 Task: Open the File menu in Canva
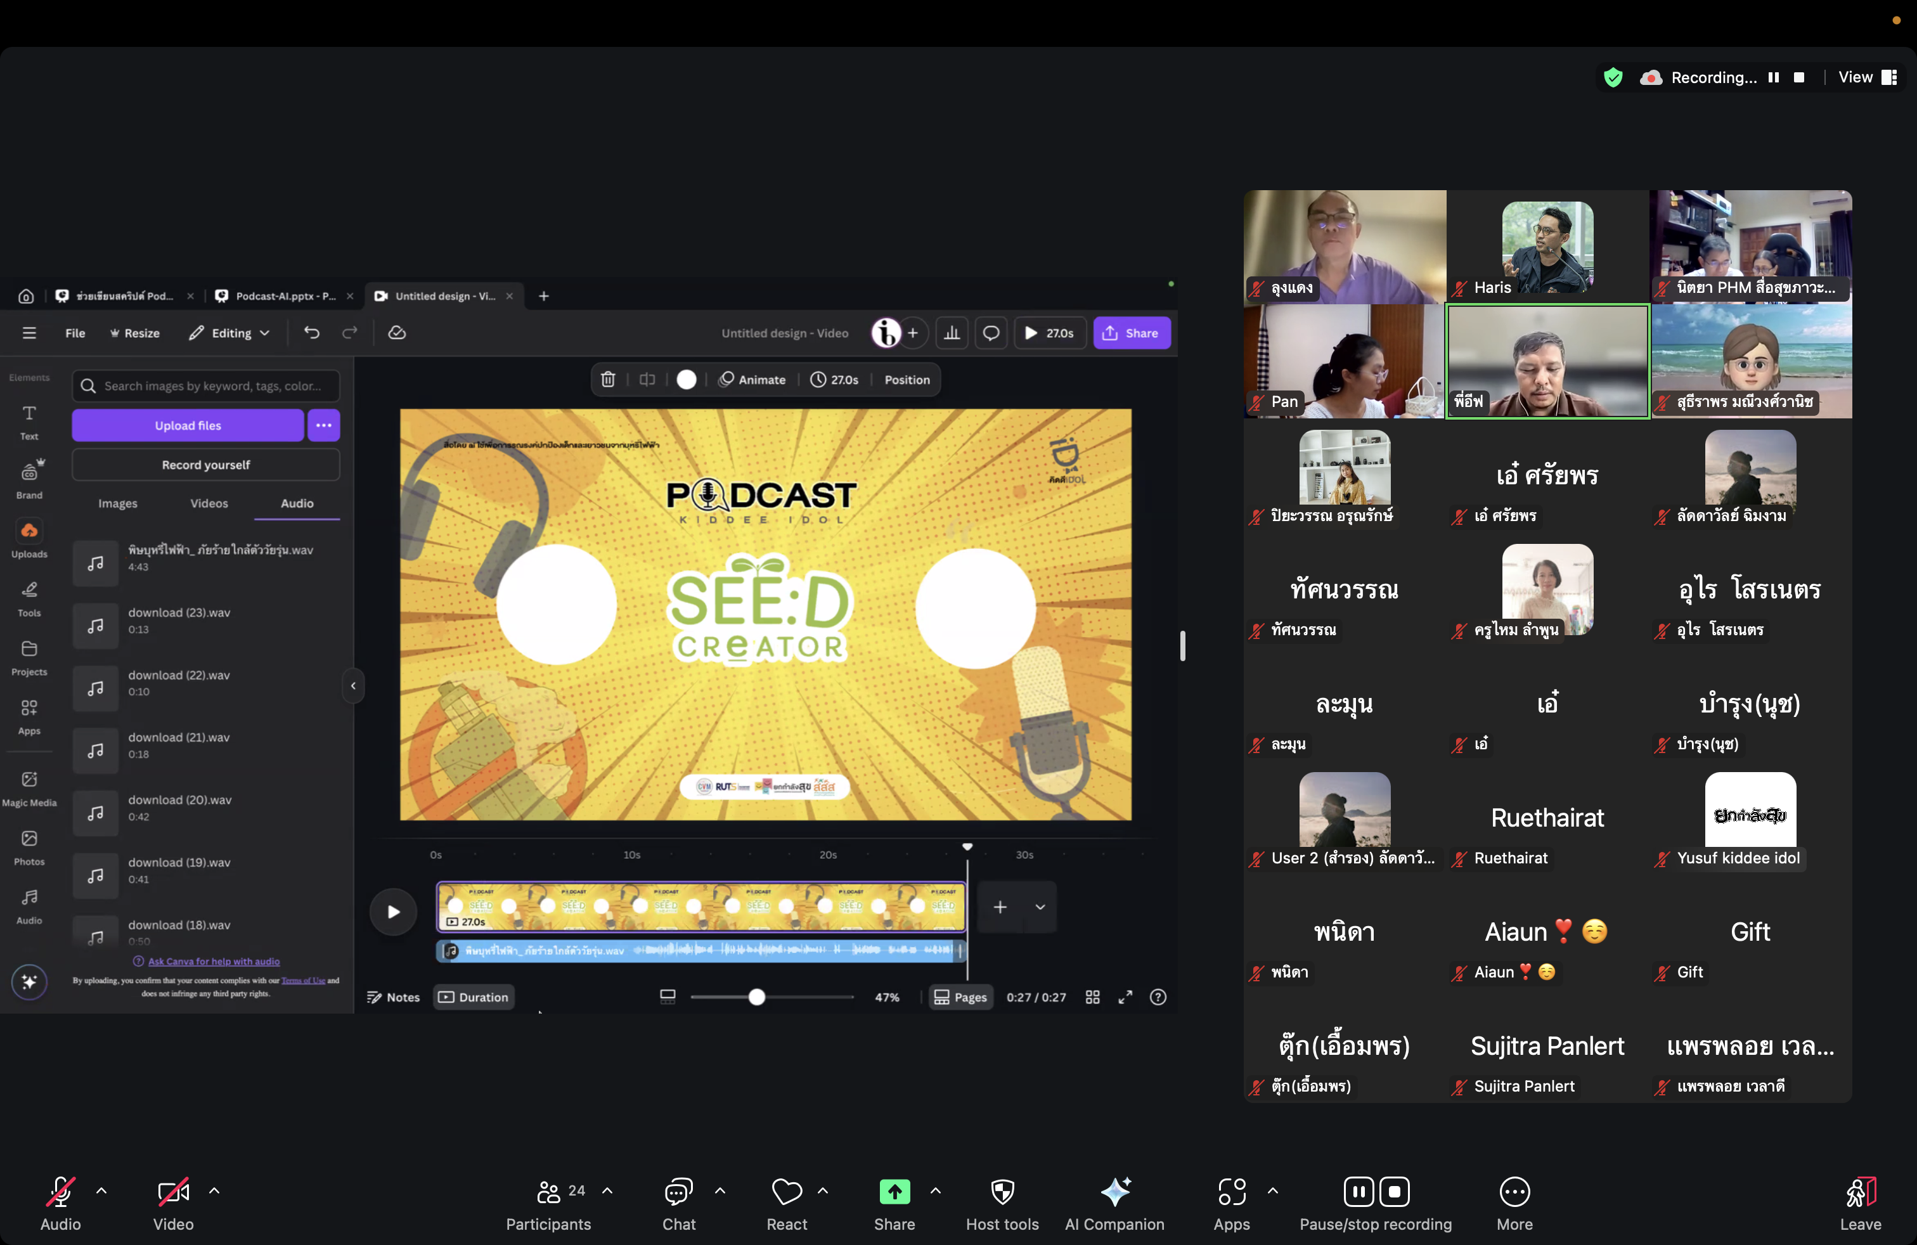click(x=75, y=333)
